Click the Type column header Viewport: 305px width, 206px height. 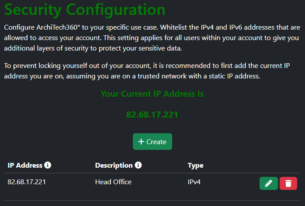click(195, 165)
